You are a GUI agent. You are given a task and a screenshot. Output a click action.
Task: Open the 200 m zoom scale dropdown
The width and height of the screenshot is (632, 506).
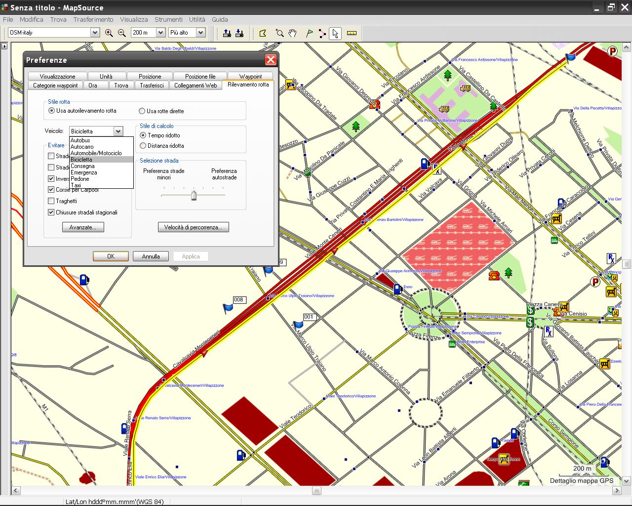pyautogui.click(x=160, y=33)
